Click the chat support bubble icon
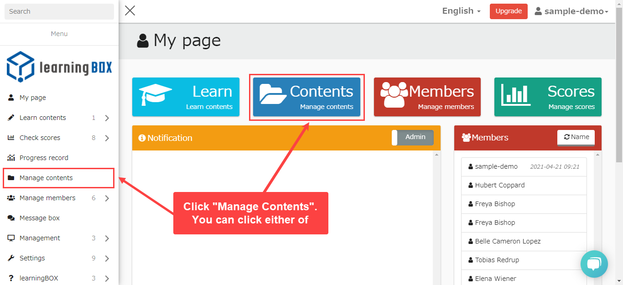Viewport: 623px width, 285px height. (594, 264)
